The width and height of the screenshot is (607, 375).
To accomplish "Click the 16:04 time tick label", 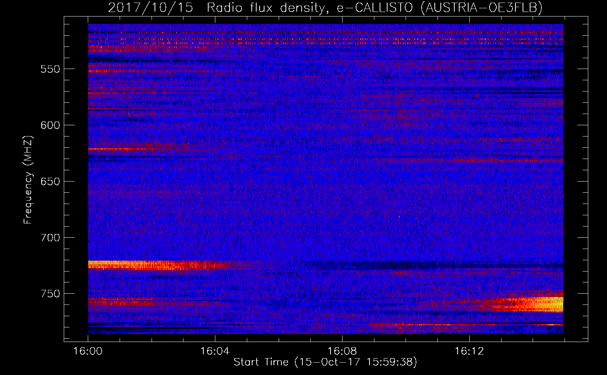I will coord(215,351).
